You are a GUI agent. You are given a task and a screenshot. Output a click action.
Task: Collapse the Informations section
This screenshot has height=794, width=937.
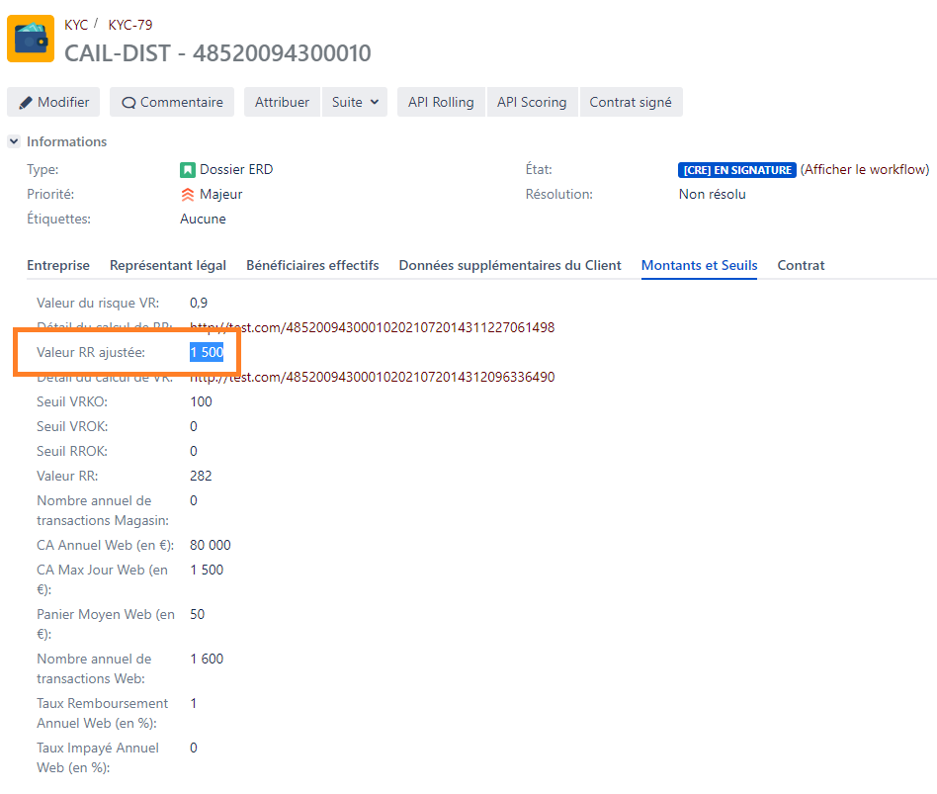(14, 141)
